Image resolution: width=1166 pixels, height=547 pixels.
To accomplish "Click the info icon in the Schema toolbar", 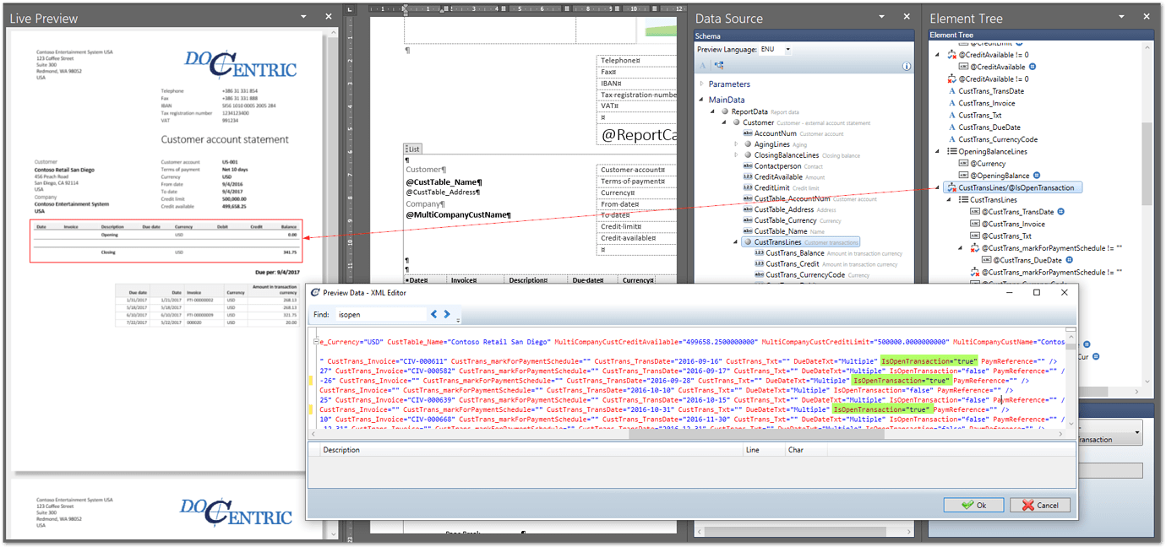I will (907, 67).
